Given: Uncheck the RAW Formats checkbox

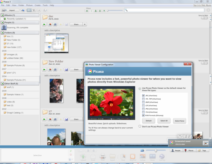Looking at the screenshot, I should coord(143,116).
